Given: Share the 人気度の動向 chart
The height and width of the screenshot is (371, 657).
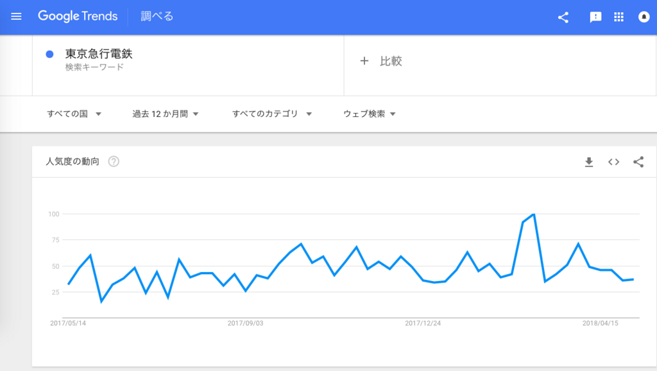Looking at the screenshot, I should click(638, 162).
